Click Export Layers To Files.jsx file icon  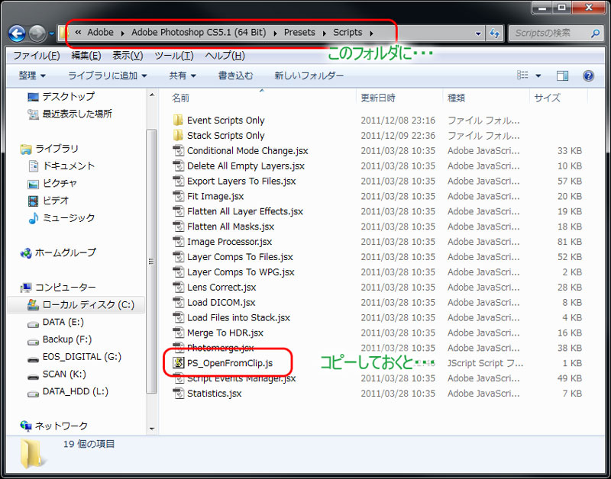[178, 181]
